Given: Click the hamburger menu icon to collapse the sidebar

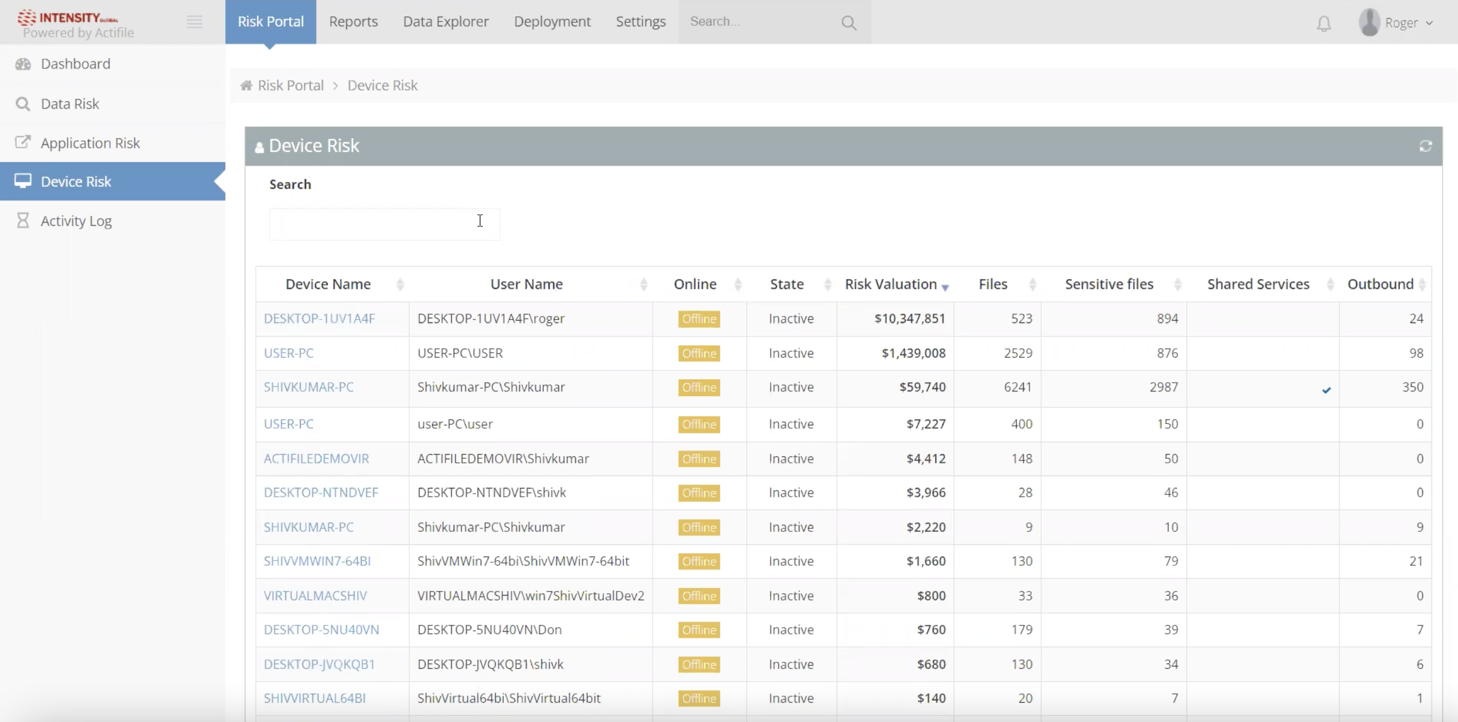Looking at the screenshot, I should 194,22.
